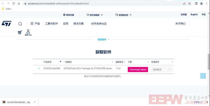Bookmark this page with star icon
Image resolution: width=210 pixels, height=106 pixels.
click(190, 4)
